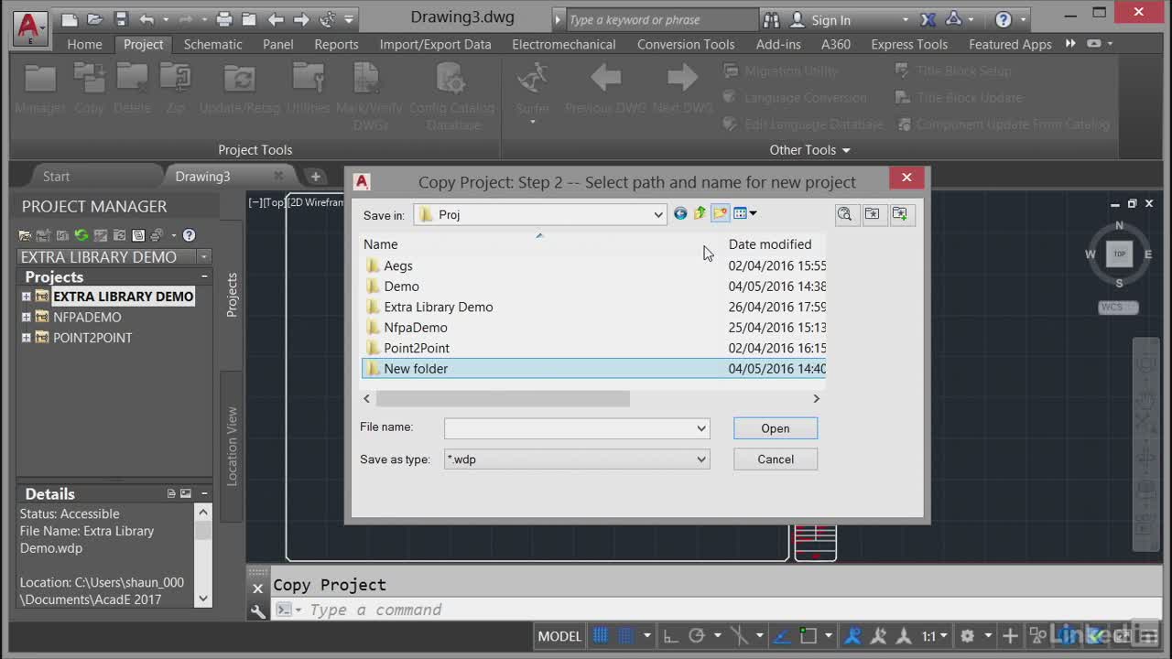Click the Create New Folder icon in dialog

coord(720,214)
